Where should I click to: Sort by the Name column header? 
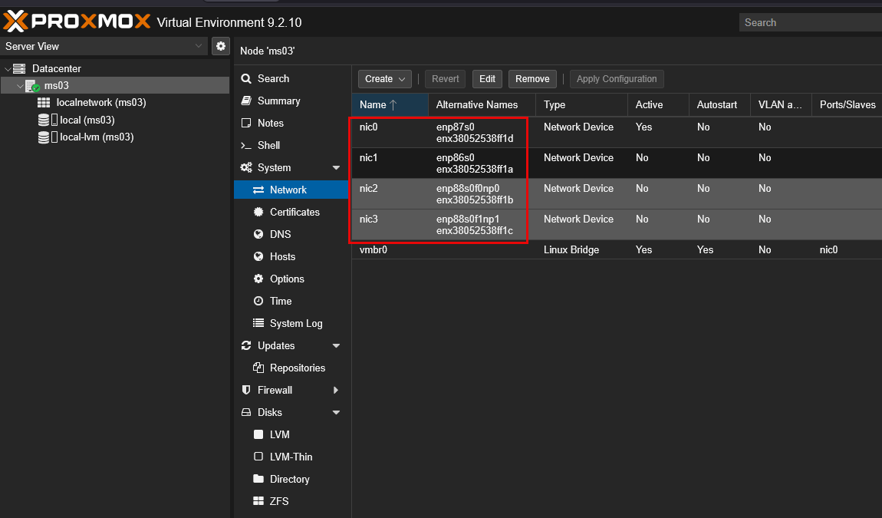390,104
